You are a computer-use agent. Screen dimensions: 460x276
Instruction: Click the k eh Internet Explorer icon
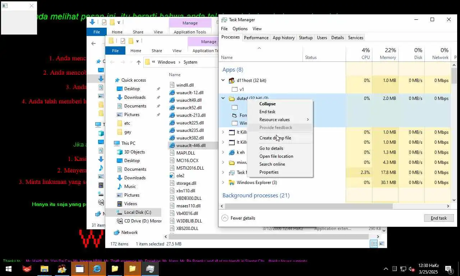232,152
